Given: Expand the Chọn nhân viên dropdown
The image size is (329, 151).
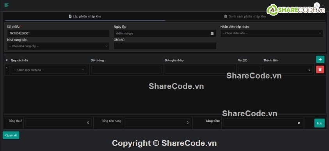Looking at the screenshot, I should pos(272,33).
